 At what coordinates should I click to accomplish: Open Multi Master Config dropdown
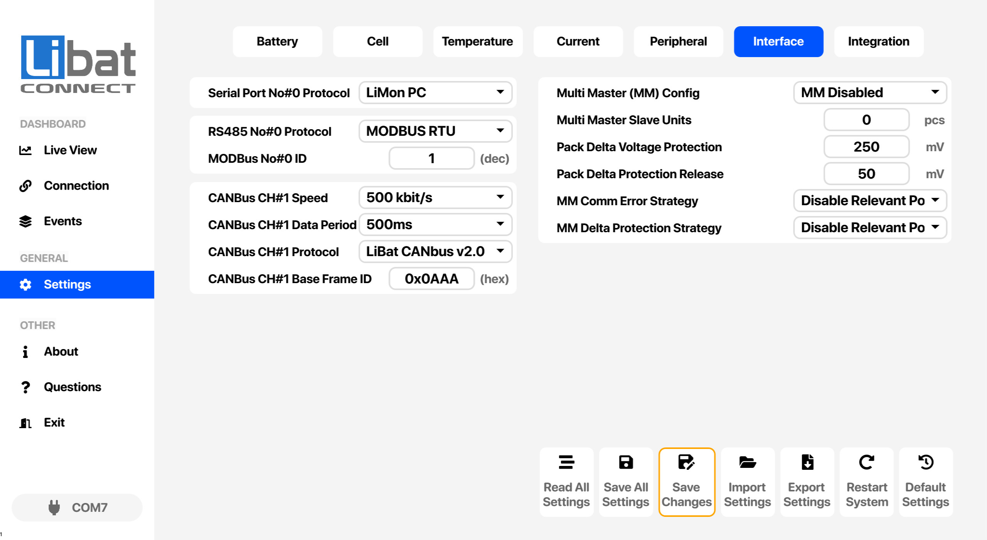(x=870, y=93)
